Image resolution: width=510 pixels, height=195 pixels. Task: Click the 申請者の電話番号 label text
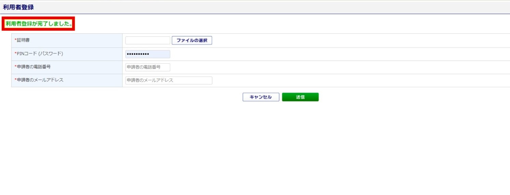click(x=34, y=67)
